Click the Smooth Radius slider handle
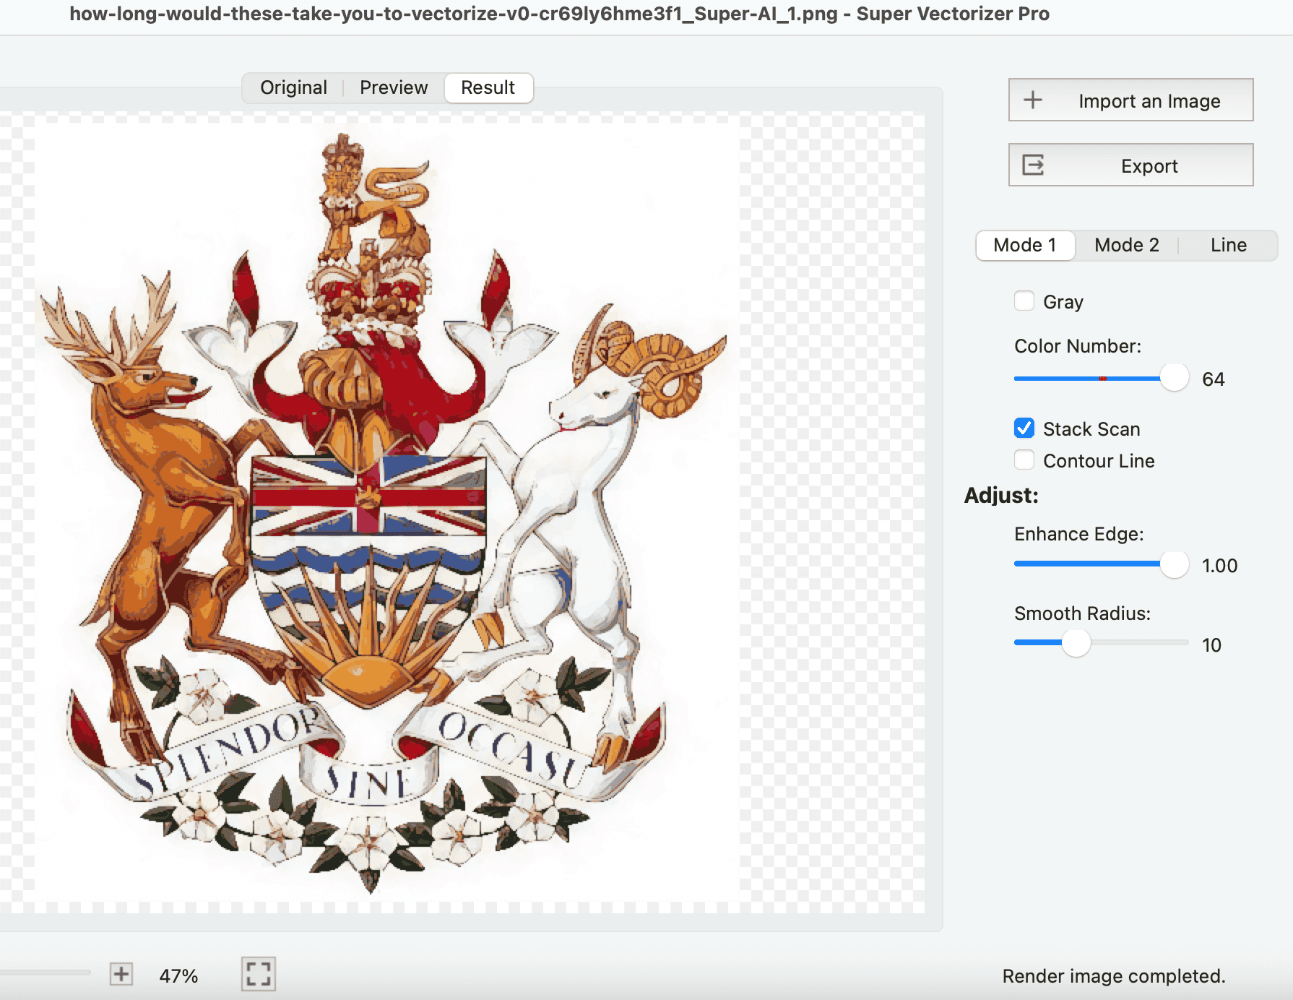1293x1000 pixels. pyautogui.click(x=1076, y=643)
